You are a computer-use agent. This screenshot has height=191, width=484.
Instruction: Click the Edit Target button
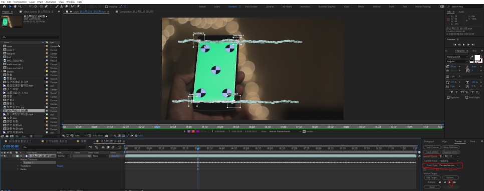432,177
